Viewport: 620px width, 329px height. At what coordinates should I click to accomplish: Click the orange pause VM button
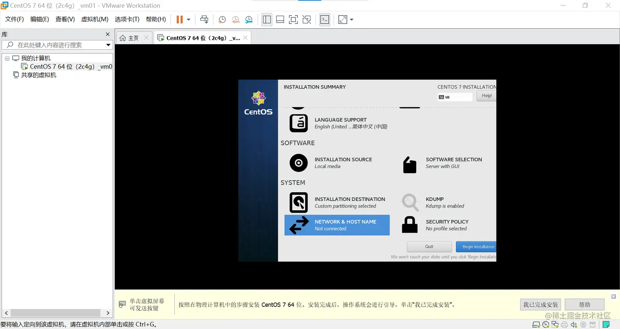[180, 19]
